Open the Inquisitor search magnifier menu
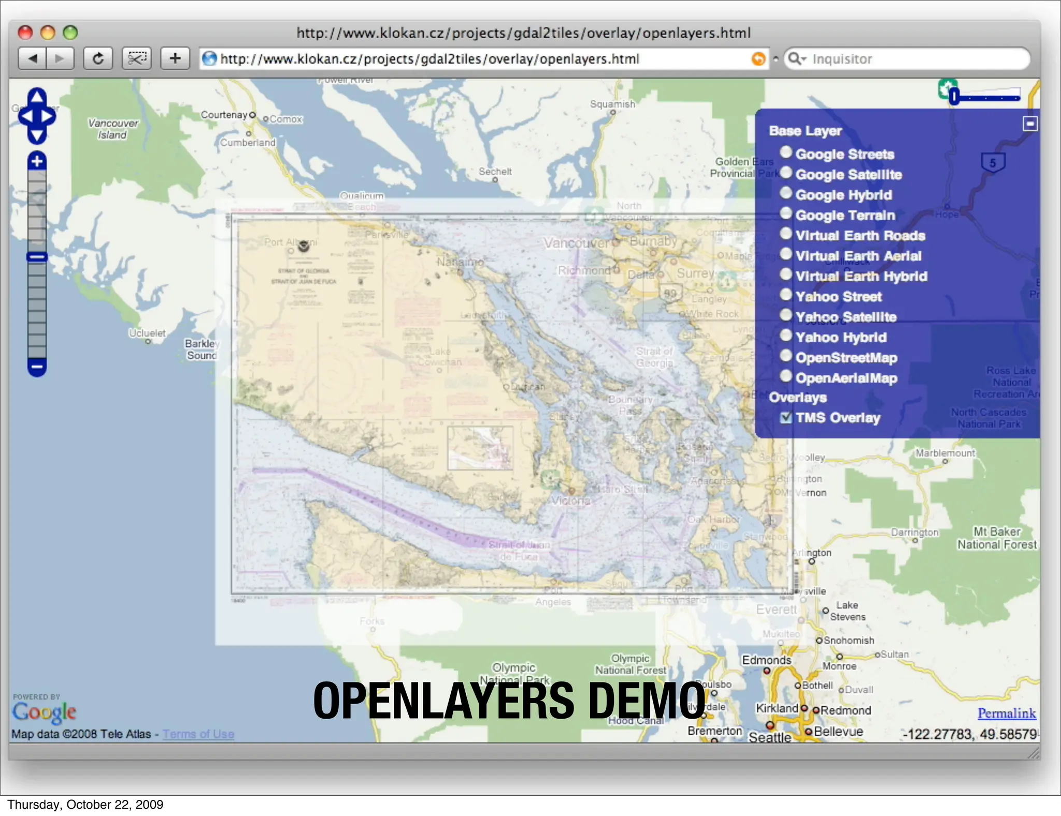The height and width of the screenshot is (816, 1061). coord(797,59)
